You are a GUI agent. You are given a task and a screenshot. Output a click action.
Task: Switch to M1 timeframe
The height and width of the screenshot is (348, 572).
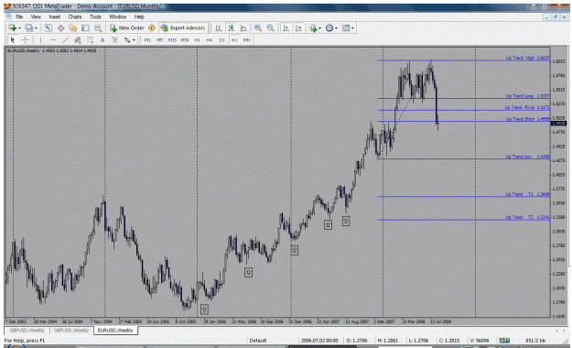click(147, 40)
